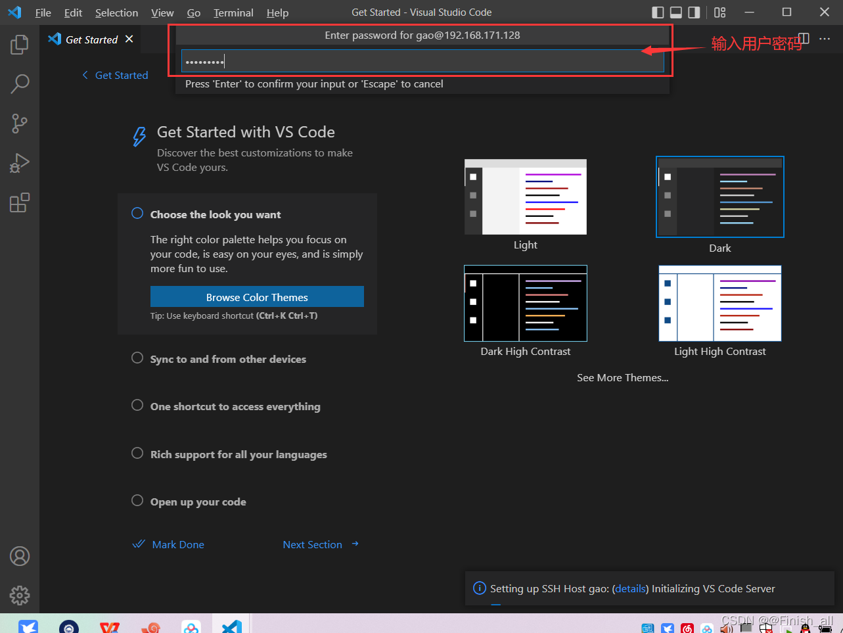Click the Browse Color Themes button
The height and width of the screenshot is (633, 843).
tap(257, 297)
